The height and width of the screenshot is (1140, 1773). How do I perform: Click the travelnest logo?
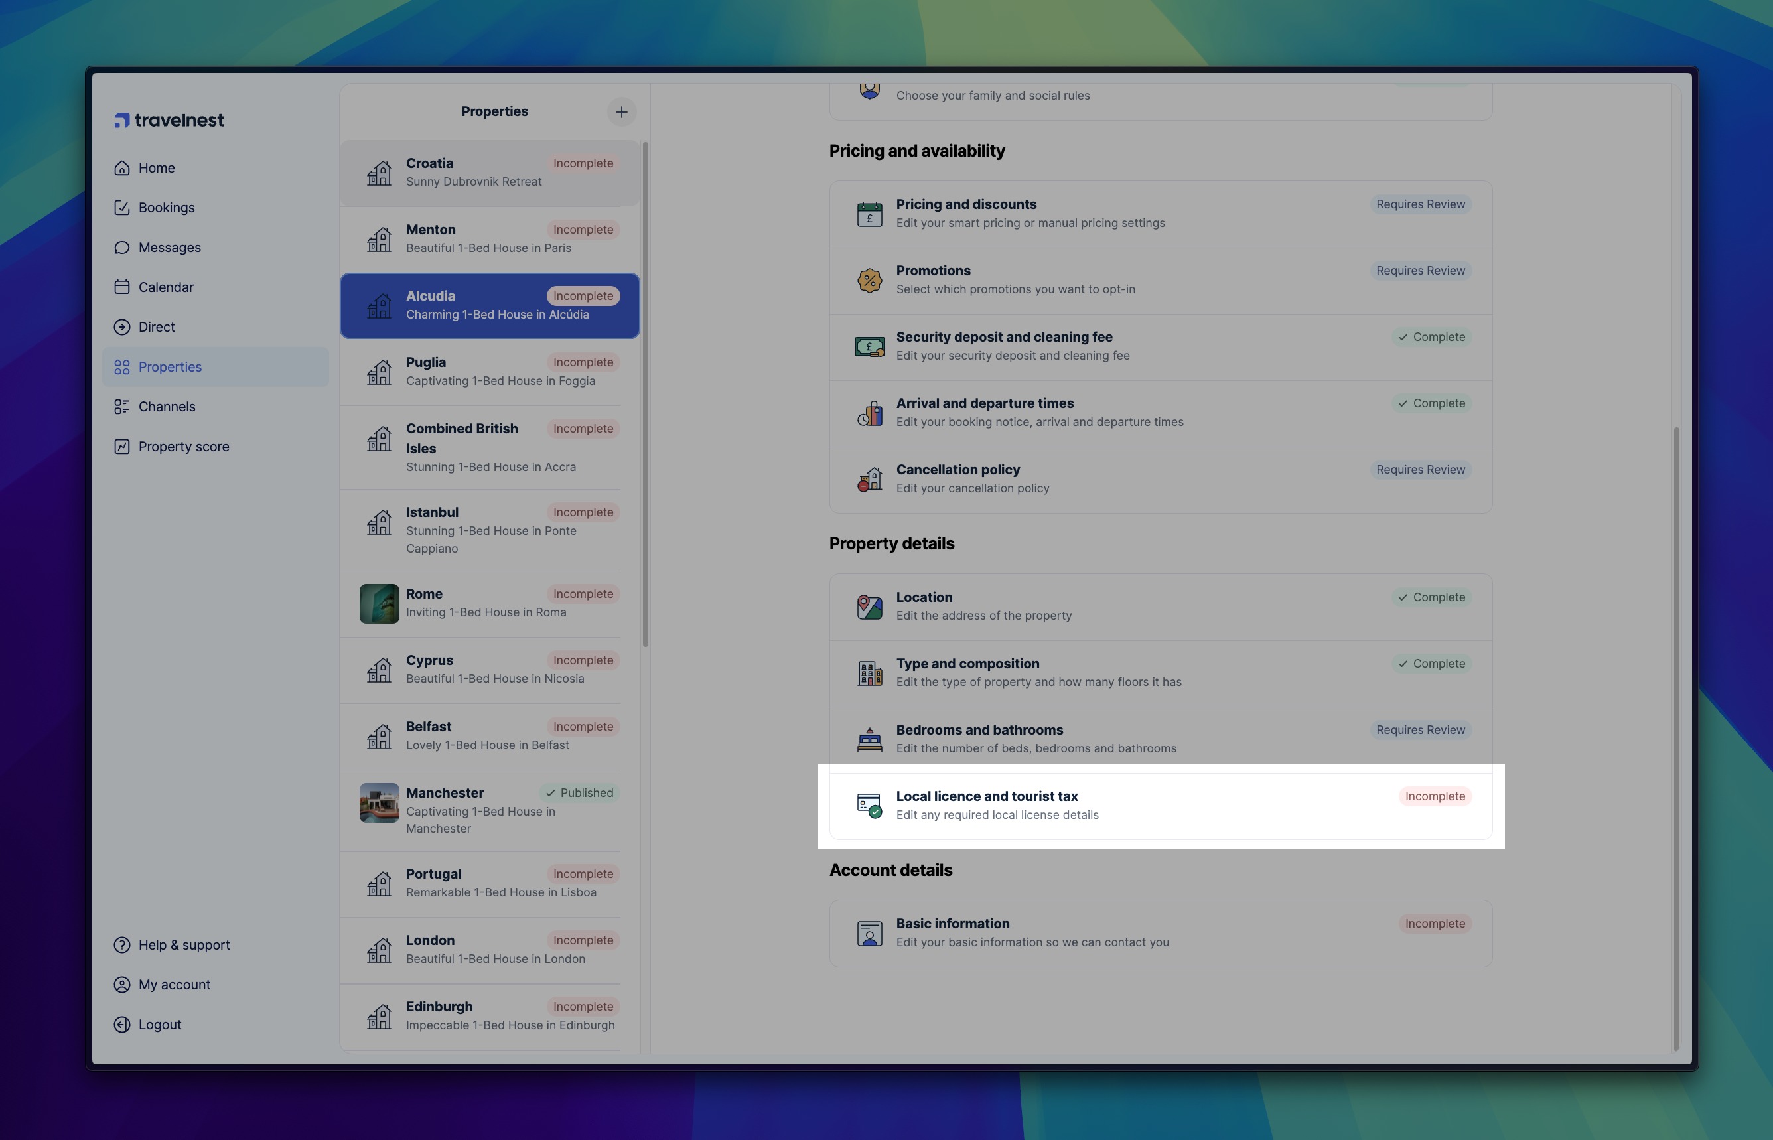(169, 120)
